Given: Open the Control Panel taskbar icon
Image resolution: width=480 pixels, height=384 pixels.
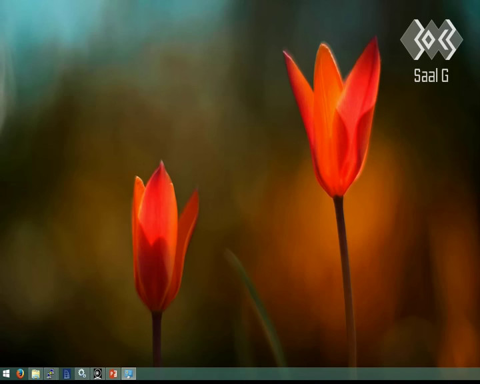Looking at the screenshot, I should (x=129, y=373).
